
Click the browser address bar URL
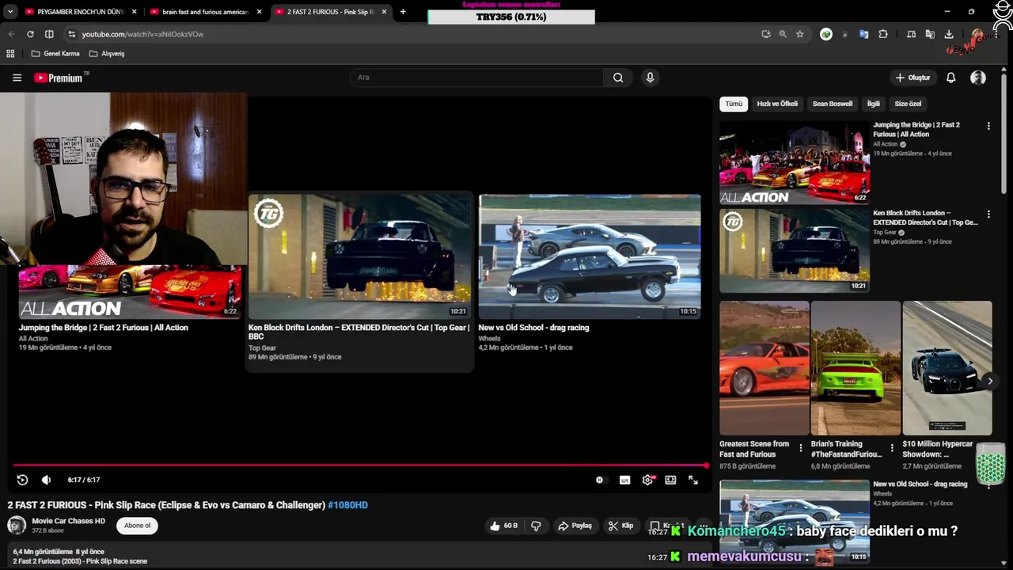click(x=142, y=34)
